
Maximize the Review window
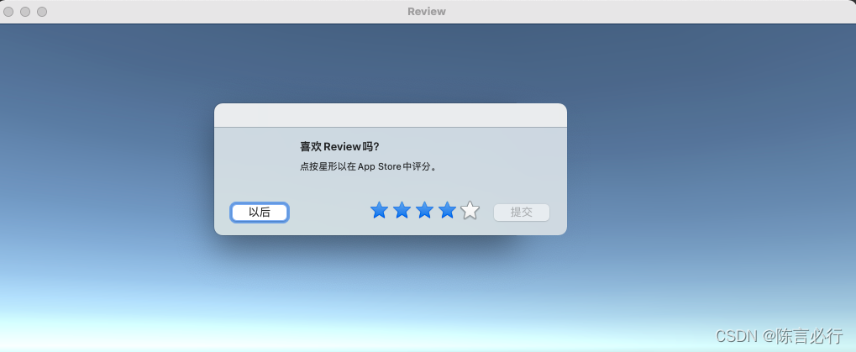click(42, 12)
